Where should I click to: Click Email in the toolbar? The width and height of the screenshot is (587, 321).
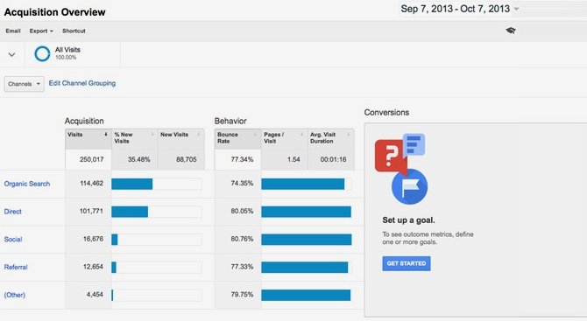pyautogui.click(x=13, y=31)
